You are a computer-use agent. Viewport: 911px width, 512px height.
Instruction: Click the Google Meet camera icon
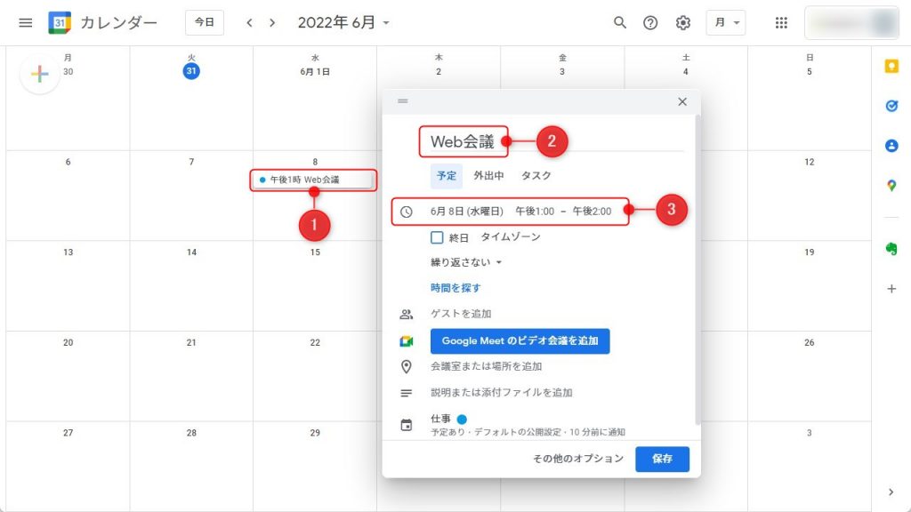pos(406,341)
